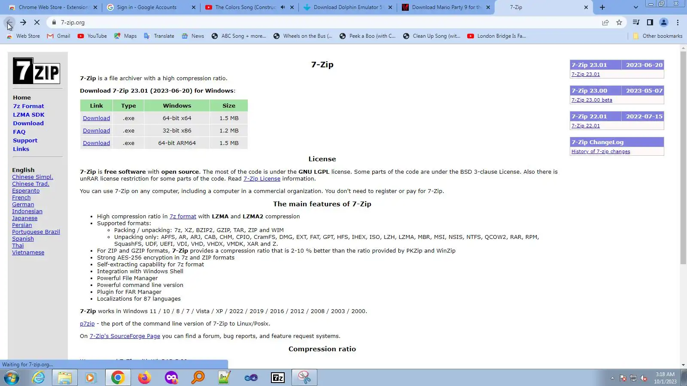
Task: Open the LZMA SDK sidebar link
Action: click(x=29, y=115)
